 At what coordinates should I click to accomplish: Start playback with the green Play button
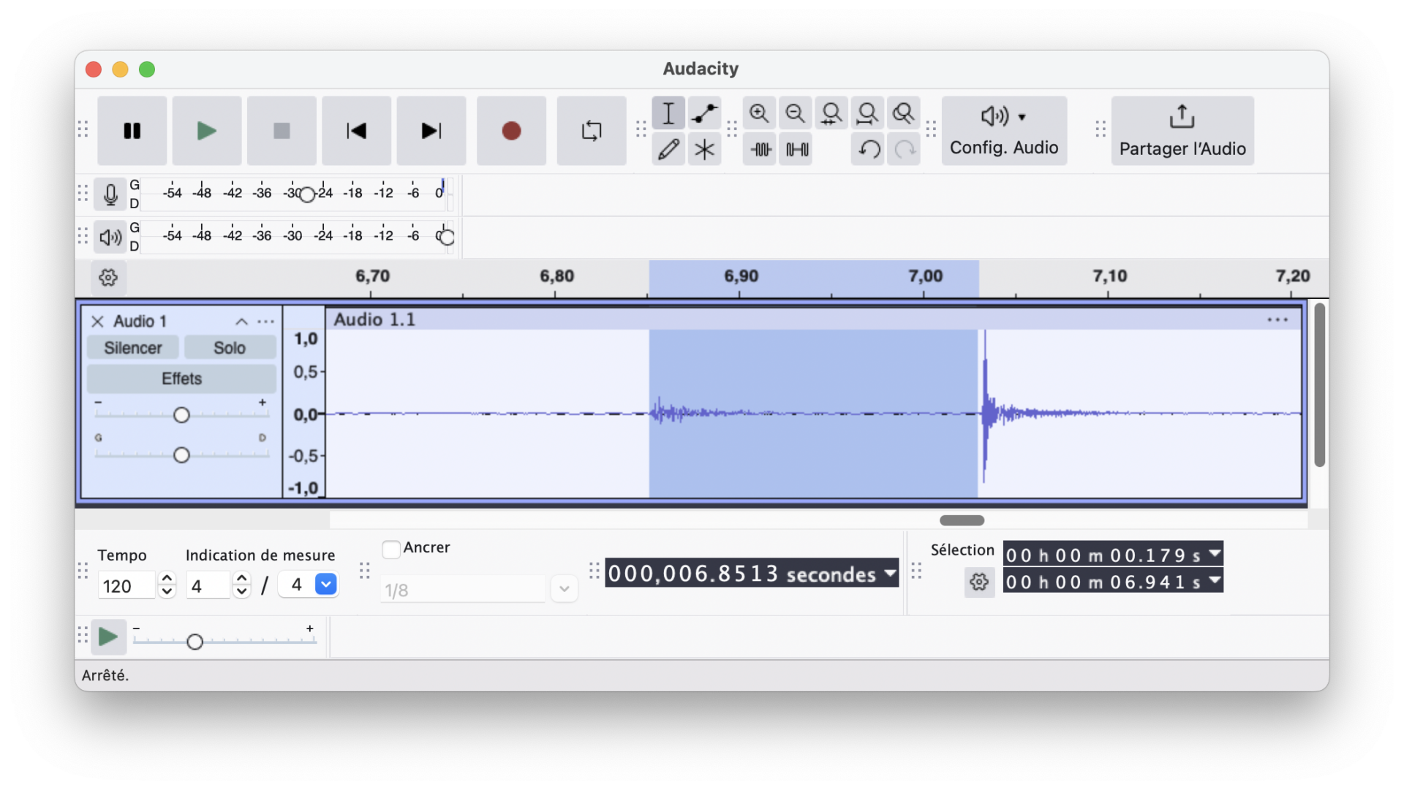coord(206,131)
